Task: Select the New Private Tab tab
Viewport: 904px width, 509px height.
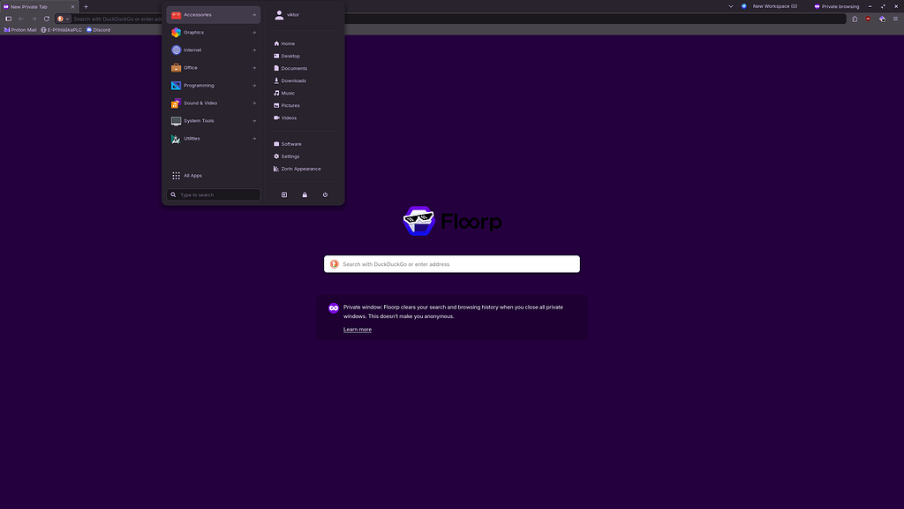Action: [x=39, y=7]
